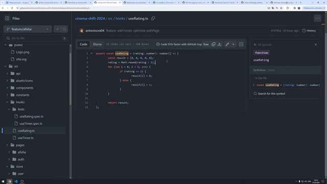
Task: Open the Raw file view
Action: coord(206,44)
